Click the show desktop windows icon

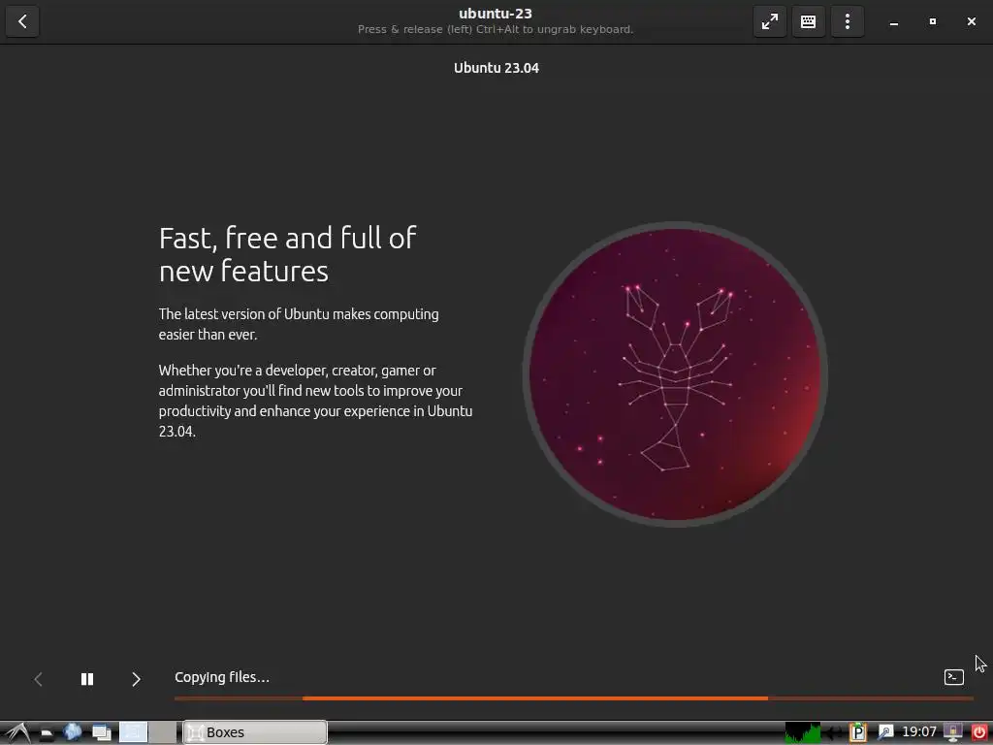101,733
